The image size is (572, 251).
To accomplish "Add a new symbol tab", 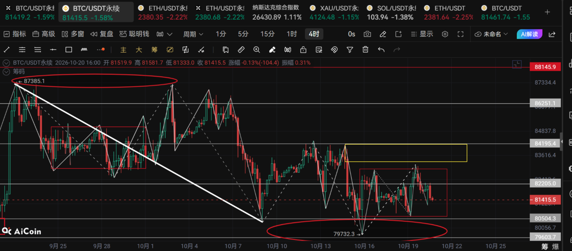I will point(547,12).
